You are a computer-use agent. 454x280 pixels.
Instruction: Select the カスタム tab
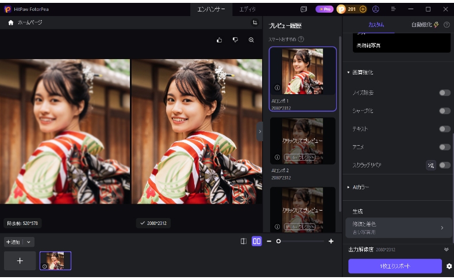pyautogui.click(x=376, y=25)
